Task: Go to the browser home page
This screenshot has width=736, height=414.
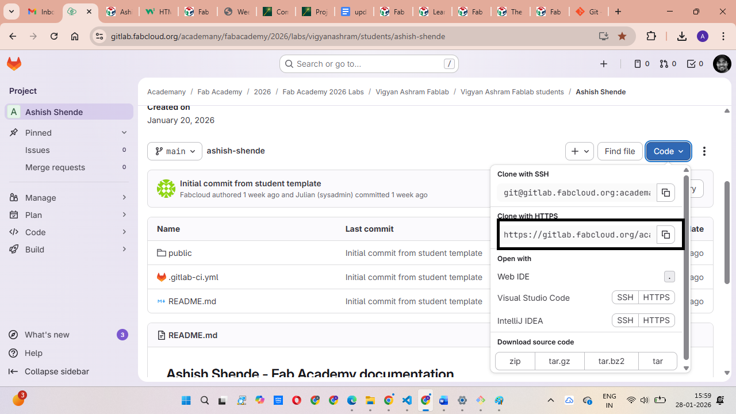Action: (x=75, y=36)
